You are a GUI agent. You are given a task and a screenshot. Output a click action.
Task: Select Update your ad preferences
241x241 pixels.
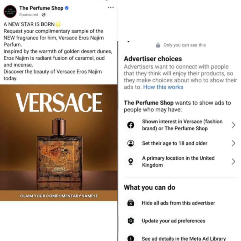tap(173, 221)
